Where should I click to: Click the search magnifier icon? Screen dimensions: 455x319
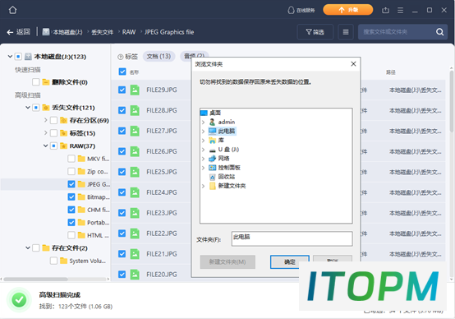coord(440,32)
